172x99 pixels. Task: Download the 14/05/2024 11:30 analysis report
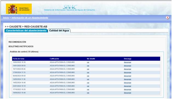pos(128,79)
